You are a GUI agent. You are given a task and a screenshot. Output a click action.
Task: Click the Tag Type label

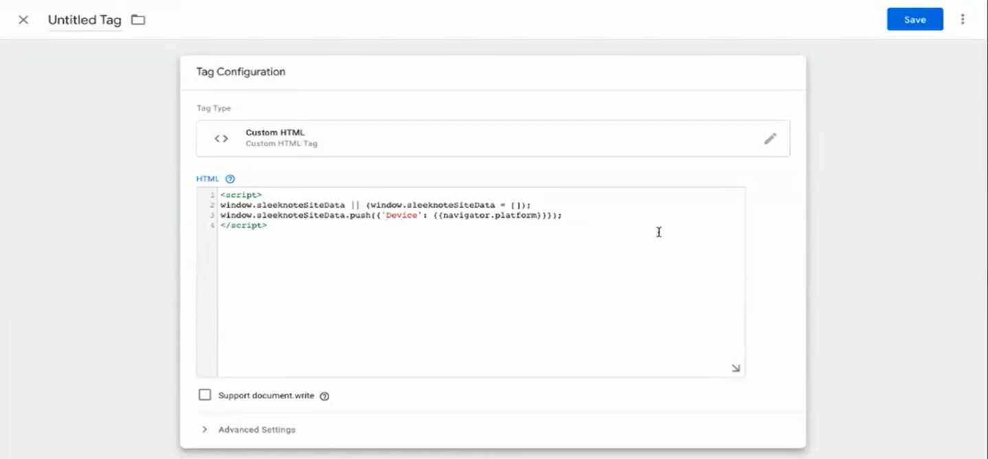tap(214, 108)
